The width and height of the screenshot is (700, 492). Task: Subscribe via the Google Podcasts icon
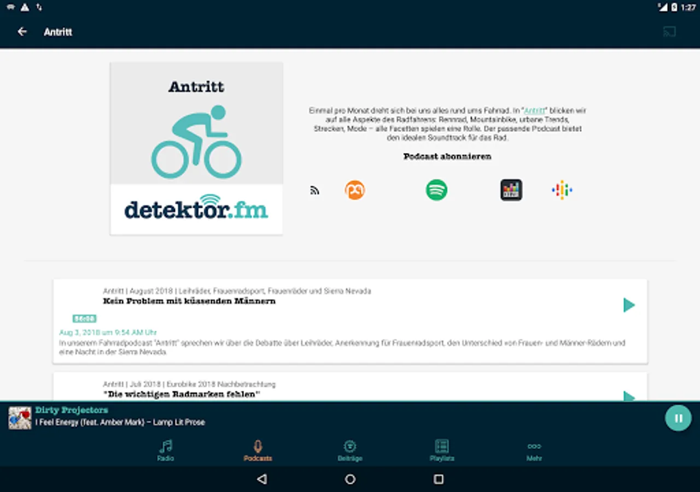562,190
